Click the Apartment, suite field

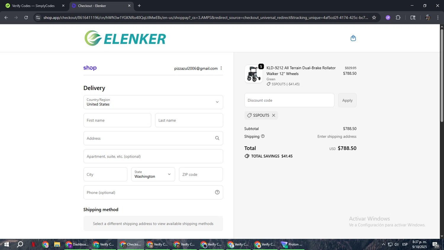pos(153,156)
